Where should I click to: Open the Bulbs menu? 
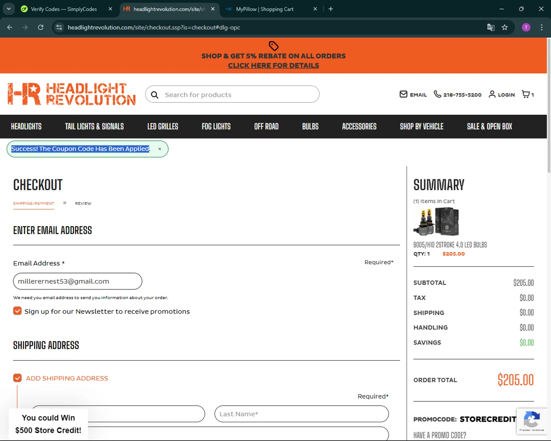[310, 126]
